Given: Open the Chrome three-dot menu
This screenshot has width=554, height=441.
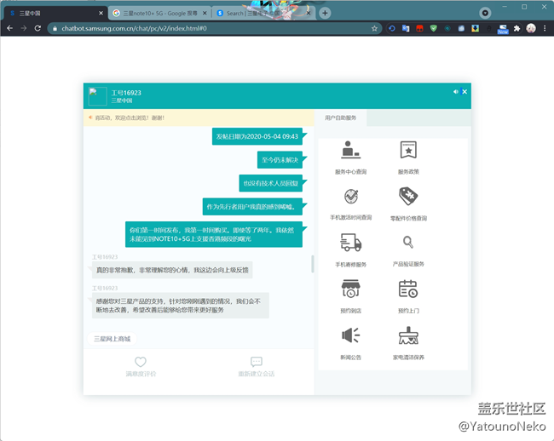Looking at the screenshot, I should tap(545, 28).
